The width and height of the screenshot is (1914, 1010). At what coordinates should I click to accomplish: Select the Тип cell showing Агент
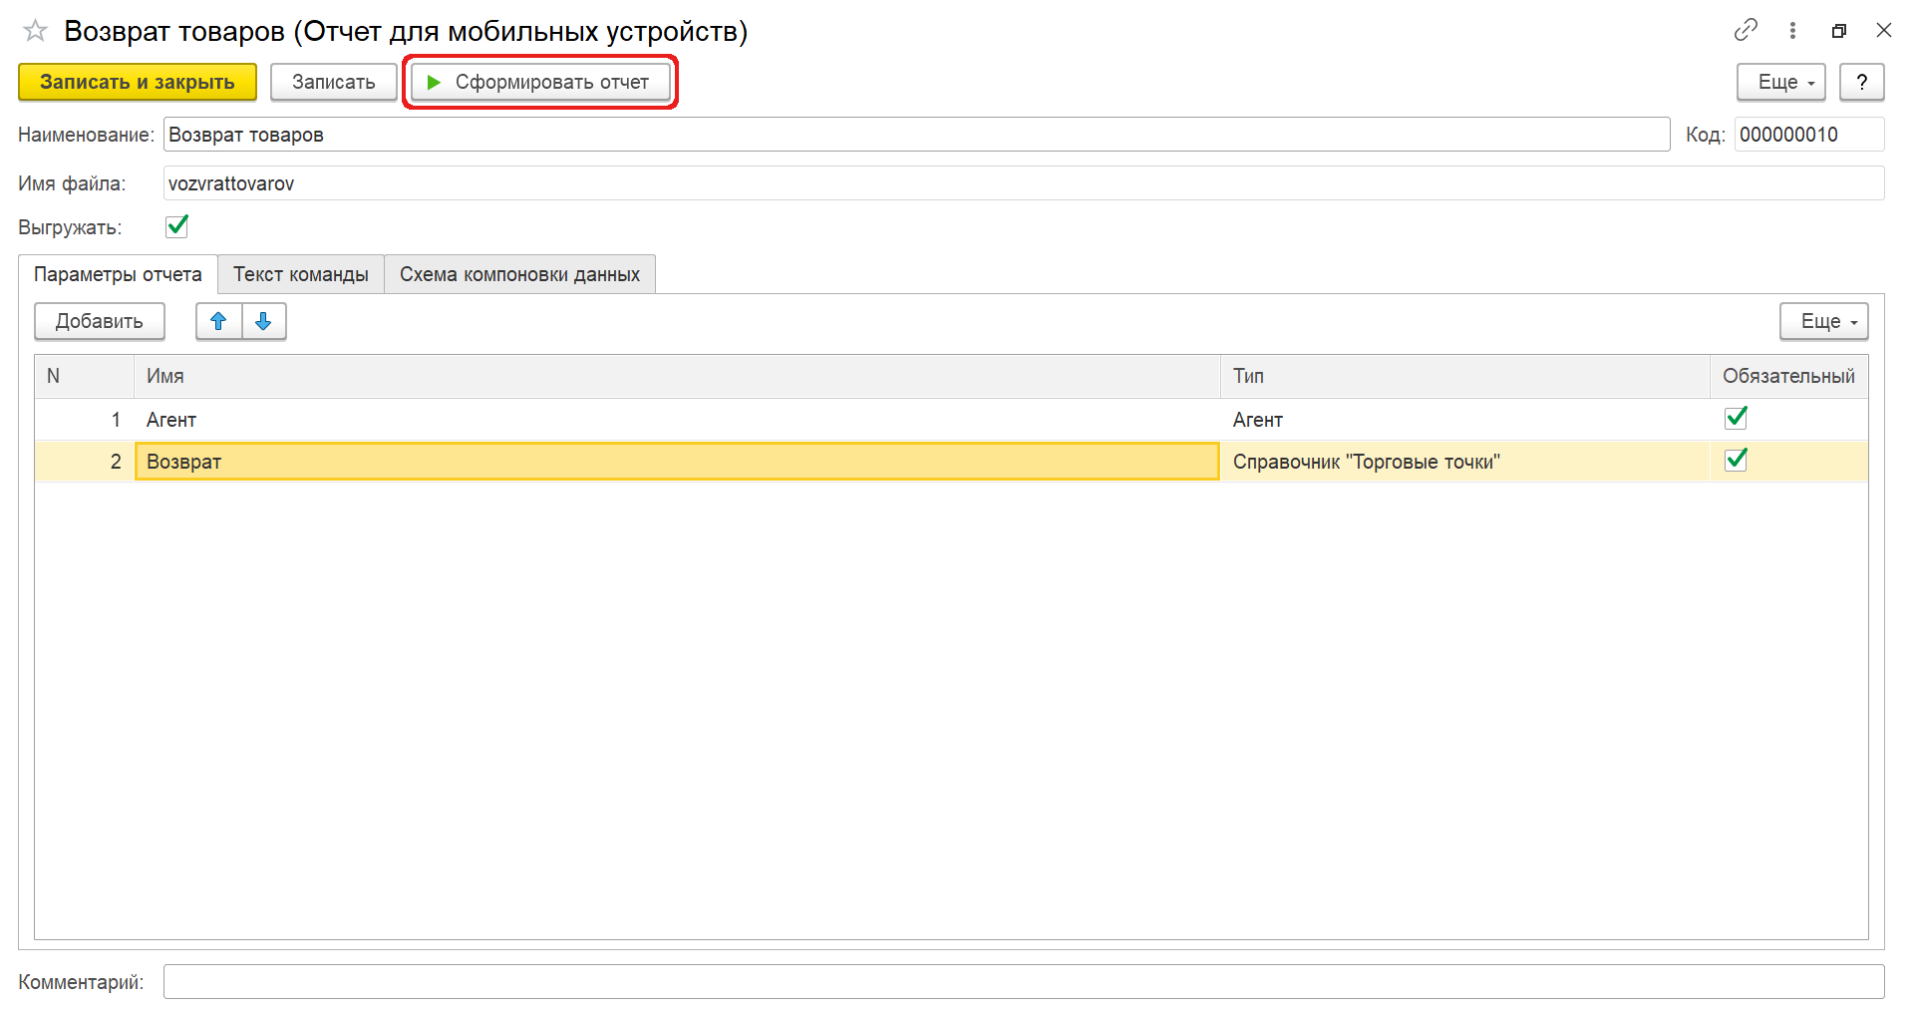point(1464,420)
